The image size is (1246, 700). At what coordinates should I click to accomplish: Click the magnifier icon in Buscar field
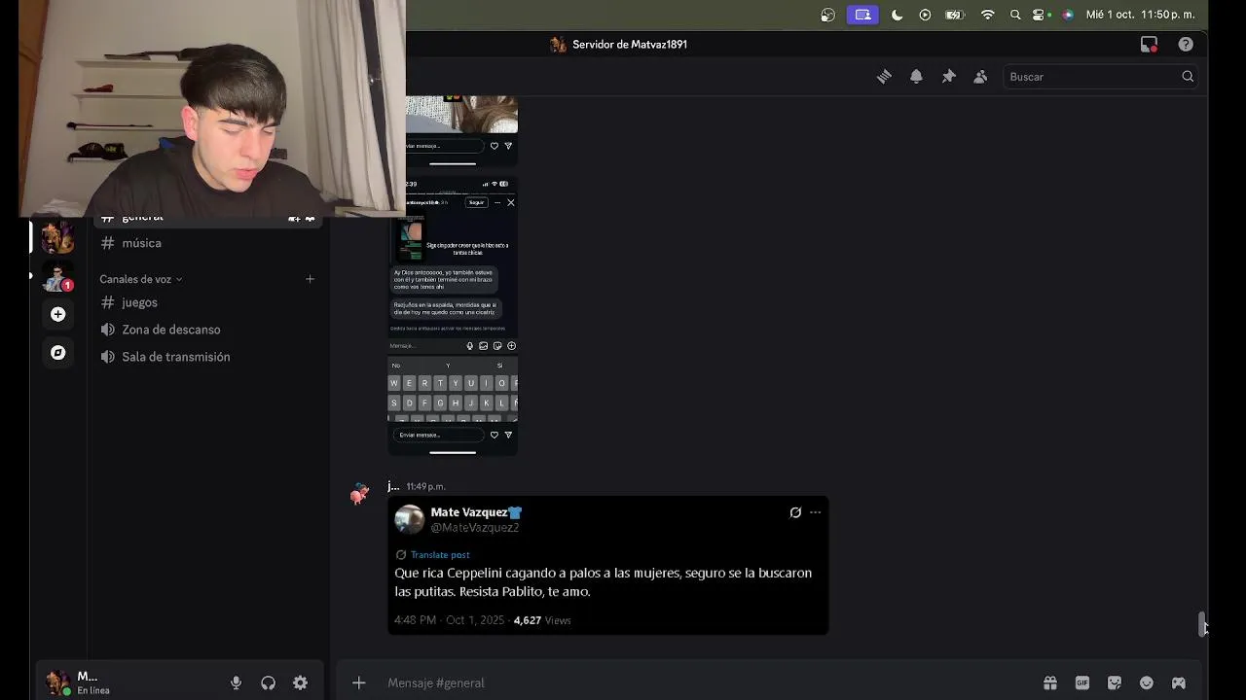(x=1188, y=77)
